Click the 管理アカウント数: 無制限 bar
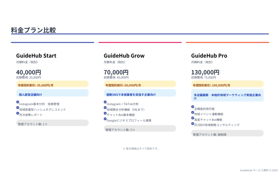Image resolution: width=280 pixels, height=187 pixels. click(x=227, y=134)
